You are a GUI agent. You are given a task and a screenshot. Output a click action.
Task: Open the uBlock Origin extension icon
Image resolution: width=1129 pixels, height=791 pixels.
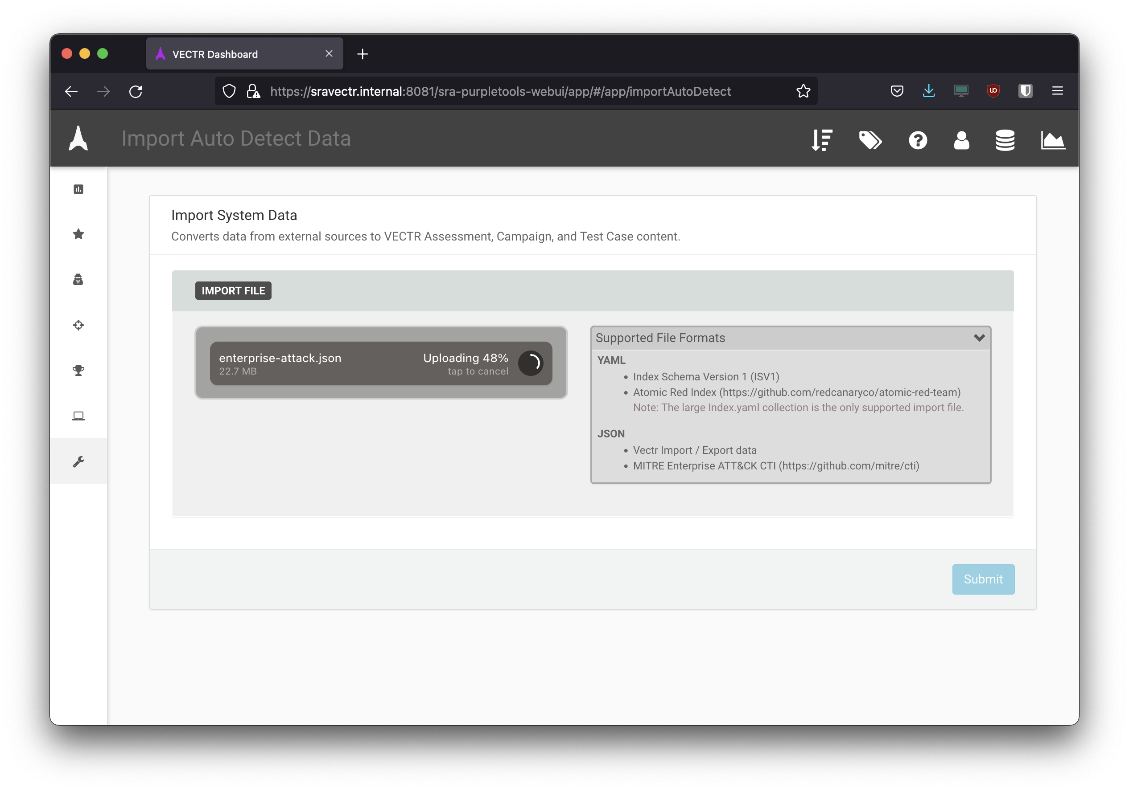point(993,91)
